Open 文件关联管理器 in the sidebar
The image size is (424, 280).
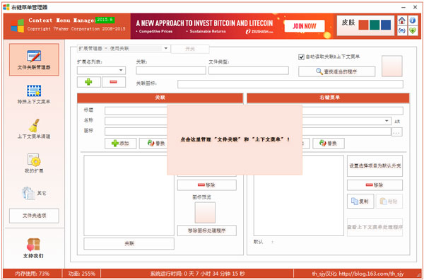(x=34, y=59)
